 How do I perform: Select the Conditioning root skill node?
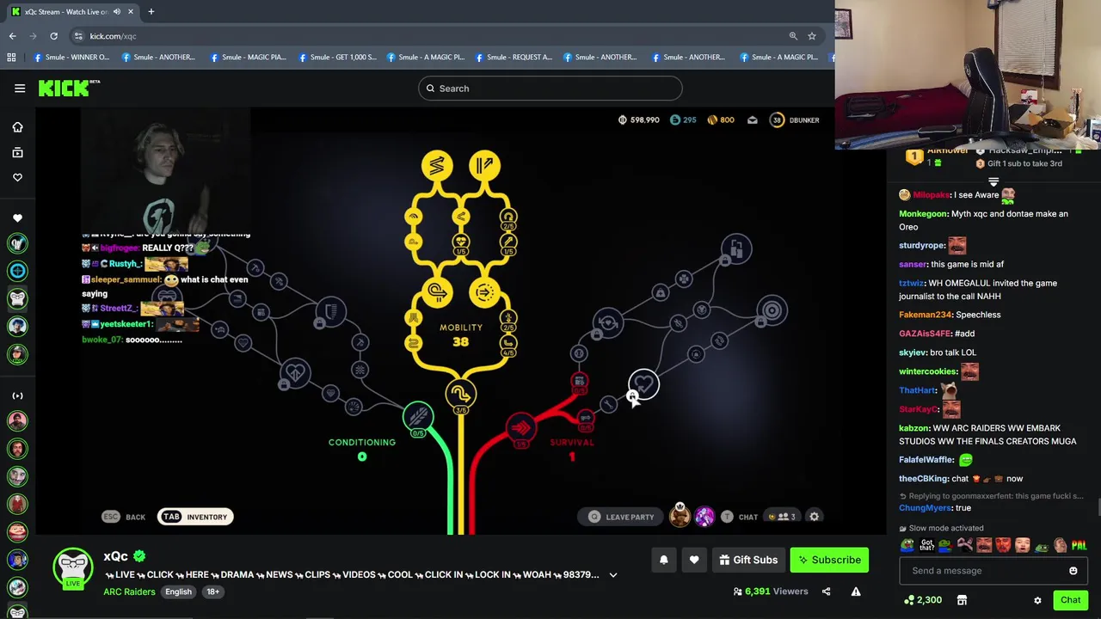[x=419, y=417]
